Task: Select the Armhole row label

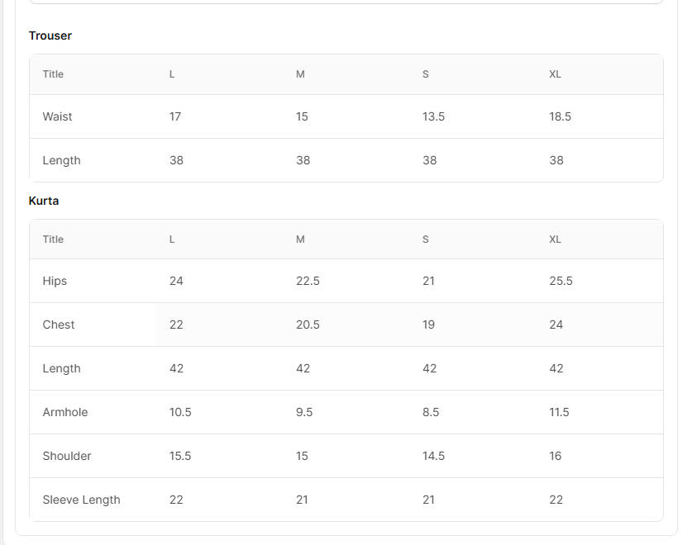Action: point(65,412)
